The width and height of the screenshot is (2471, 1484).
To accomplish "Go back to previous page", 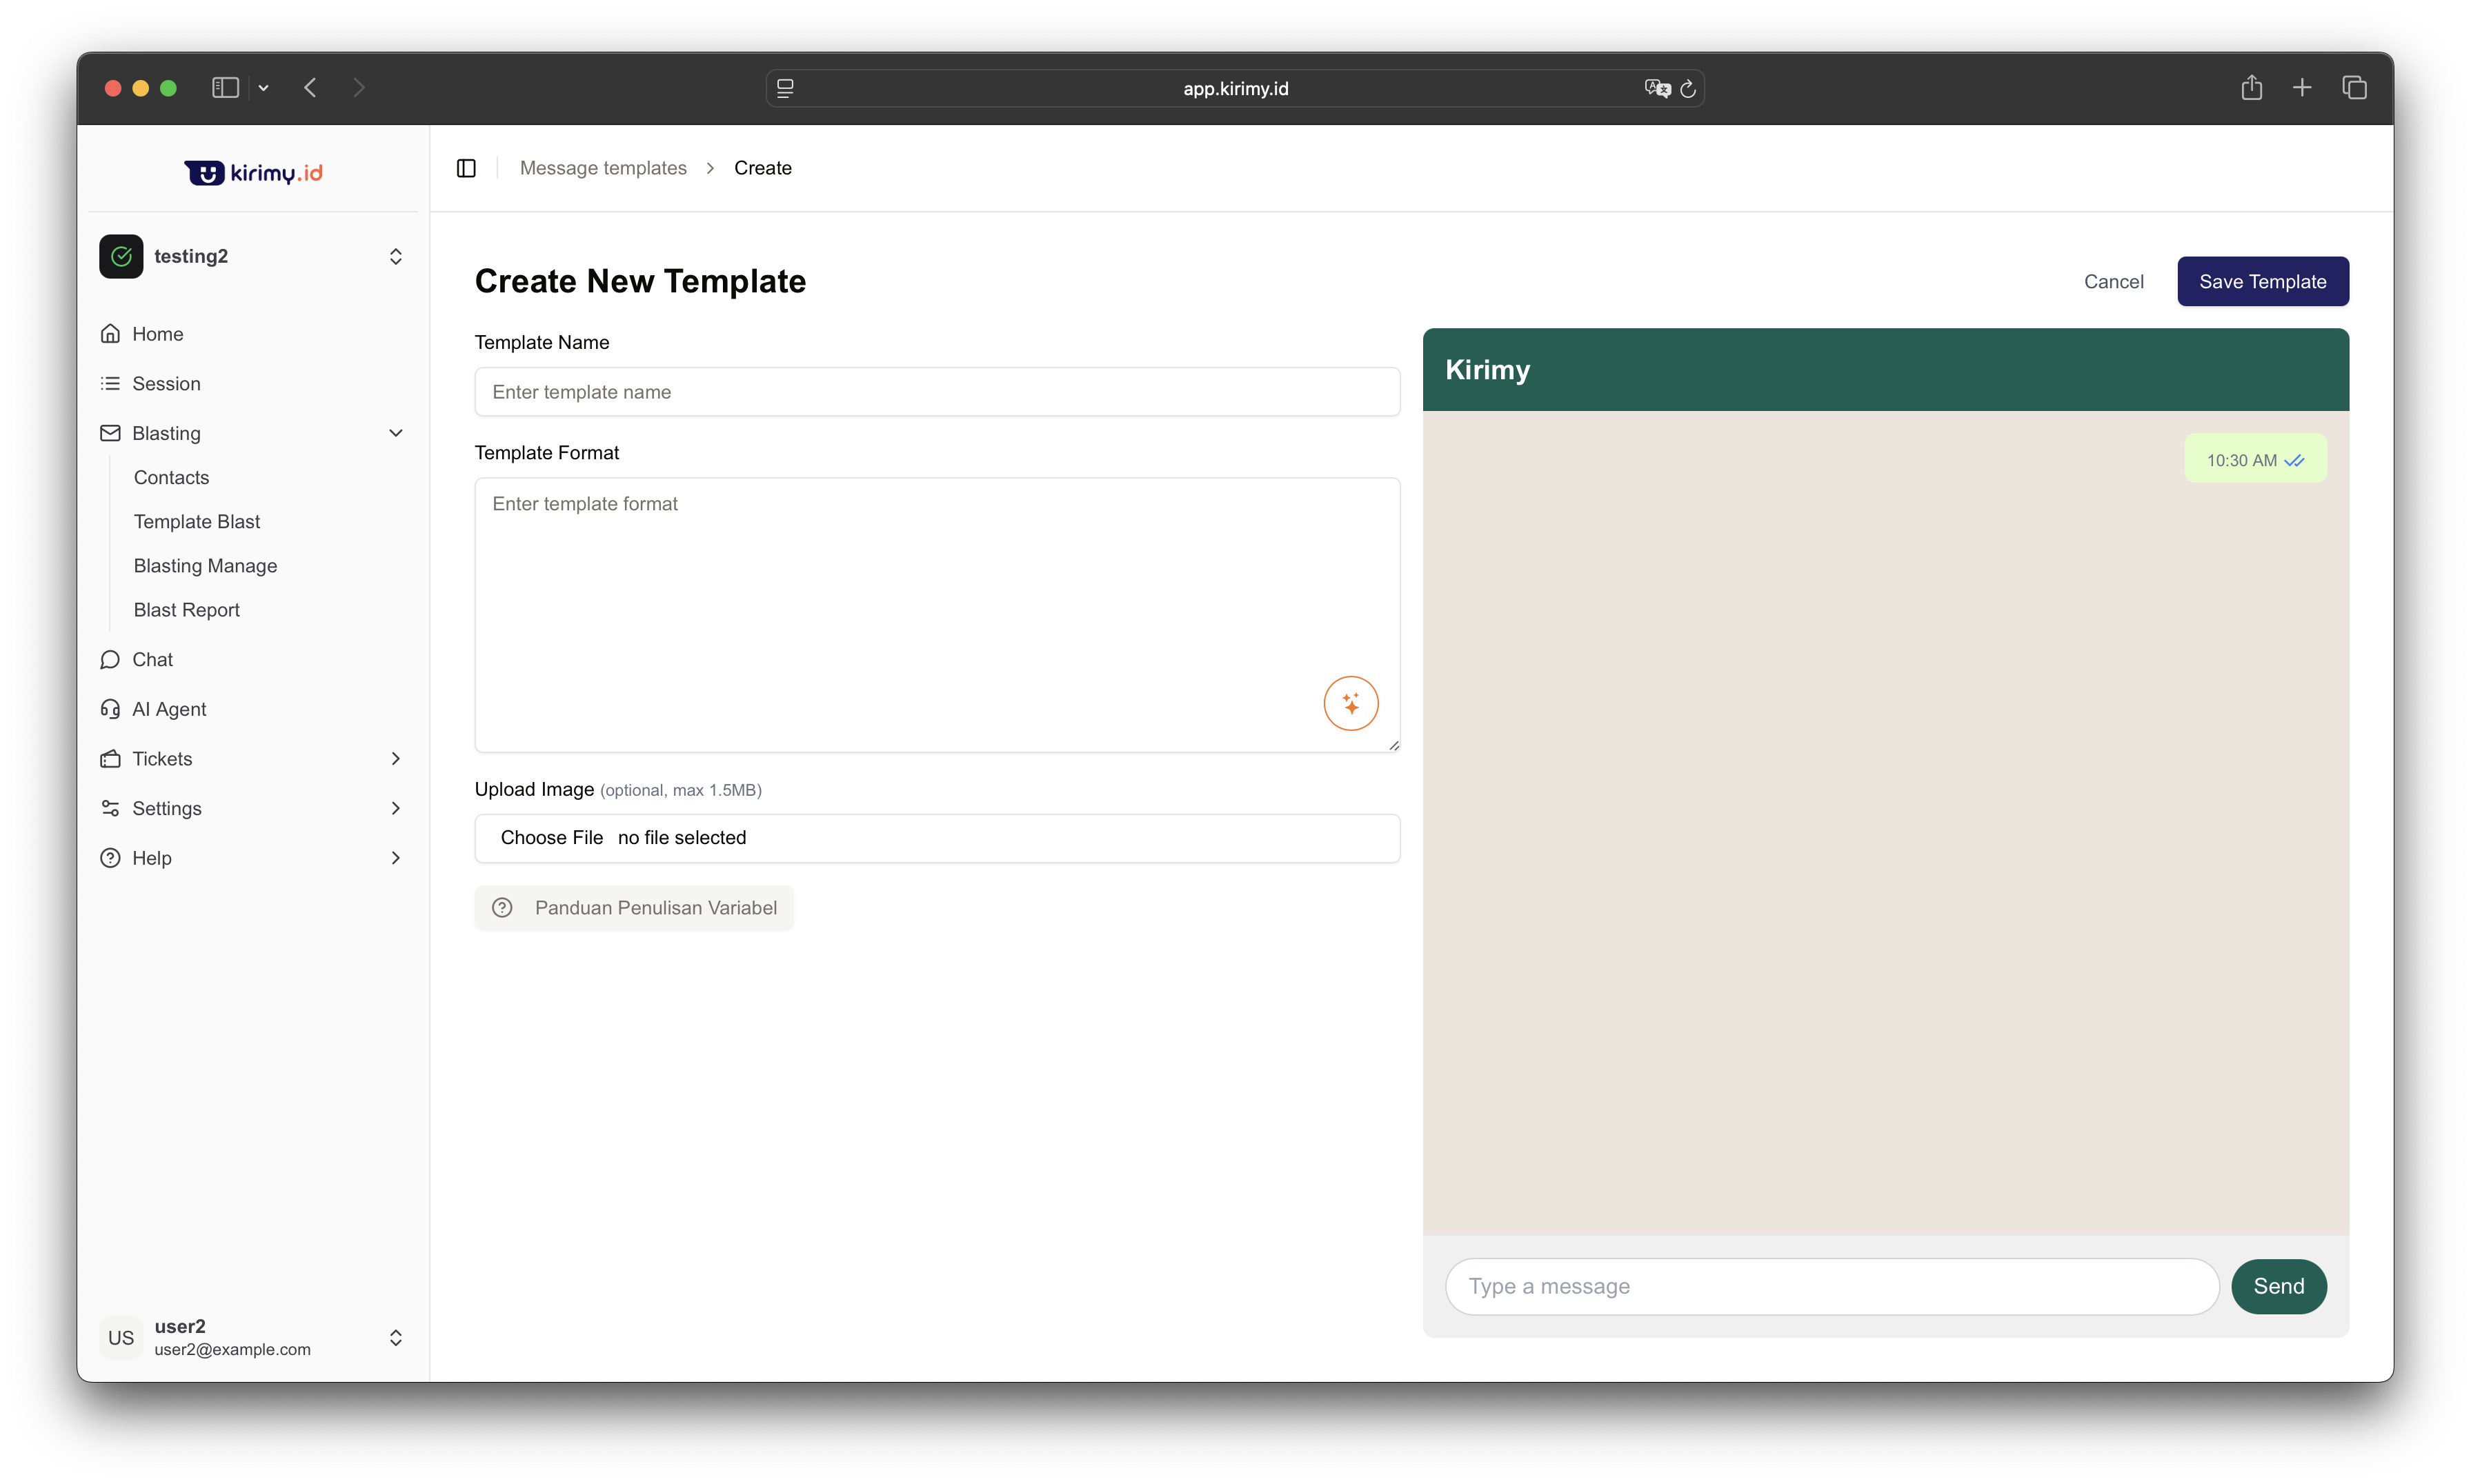I will (310, 88).
